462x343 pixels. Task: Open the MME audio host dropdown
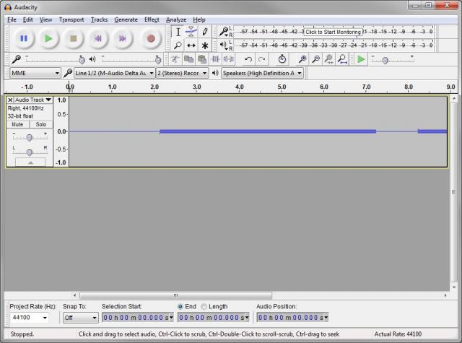click(35, 73)
